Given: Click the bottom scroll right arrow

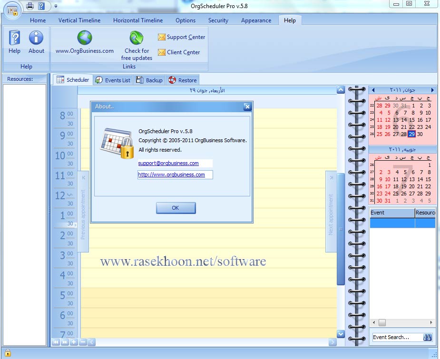Looking at the screenshot, I should (332, 342).
